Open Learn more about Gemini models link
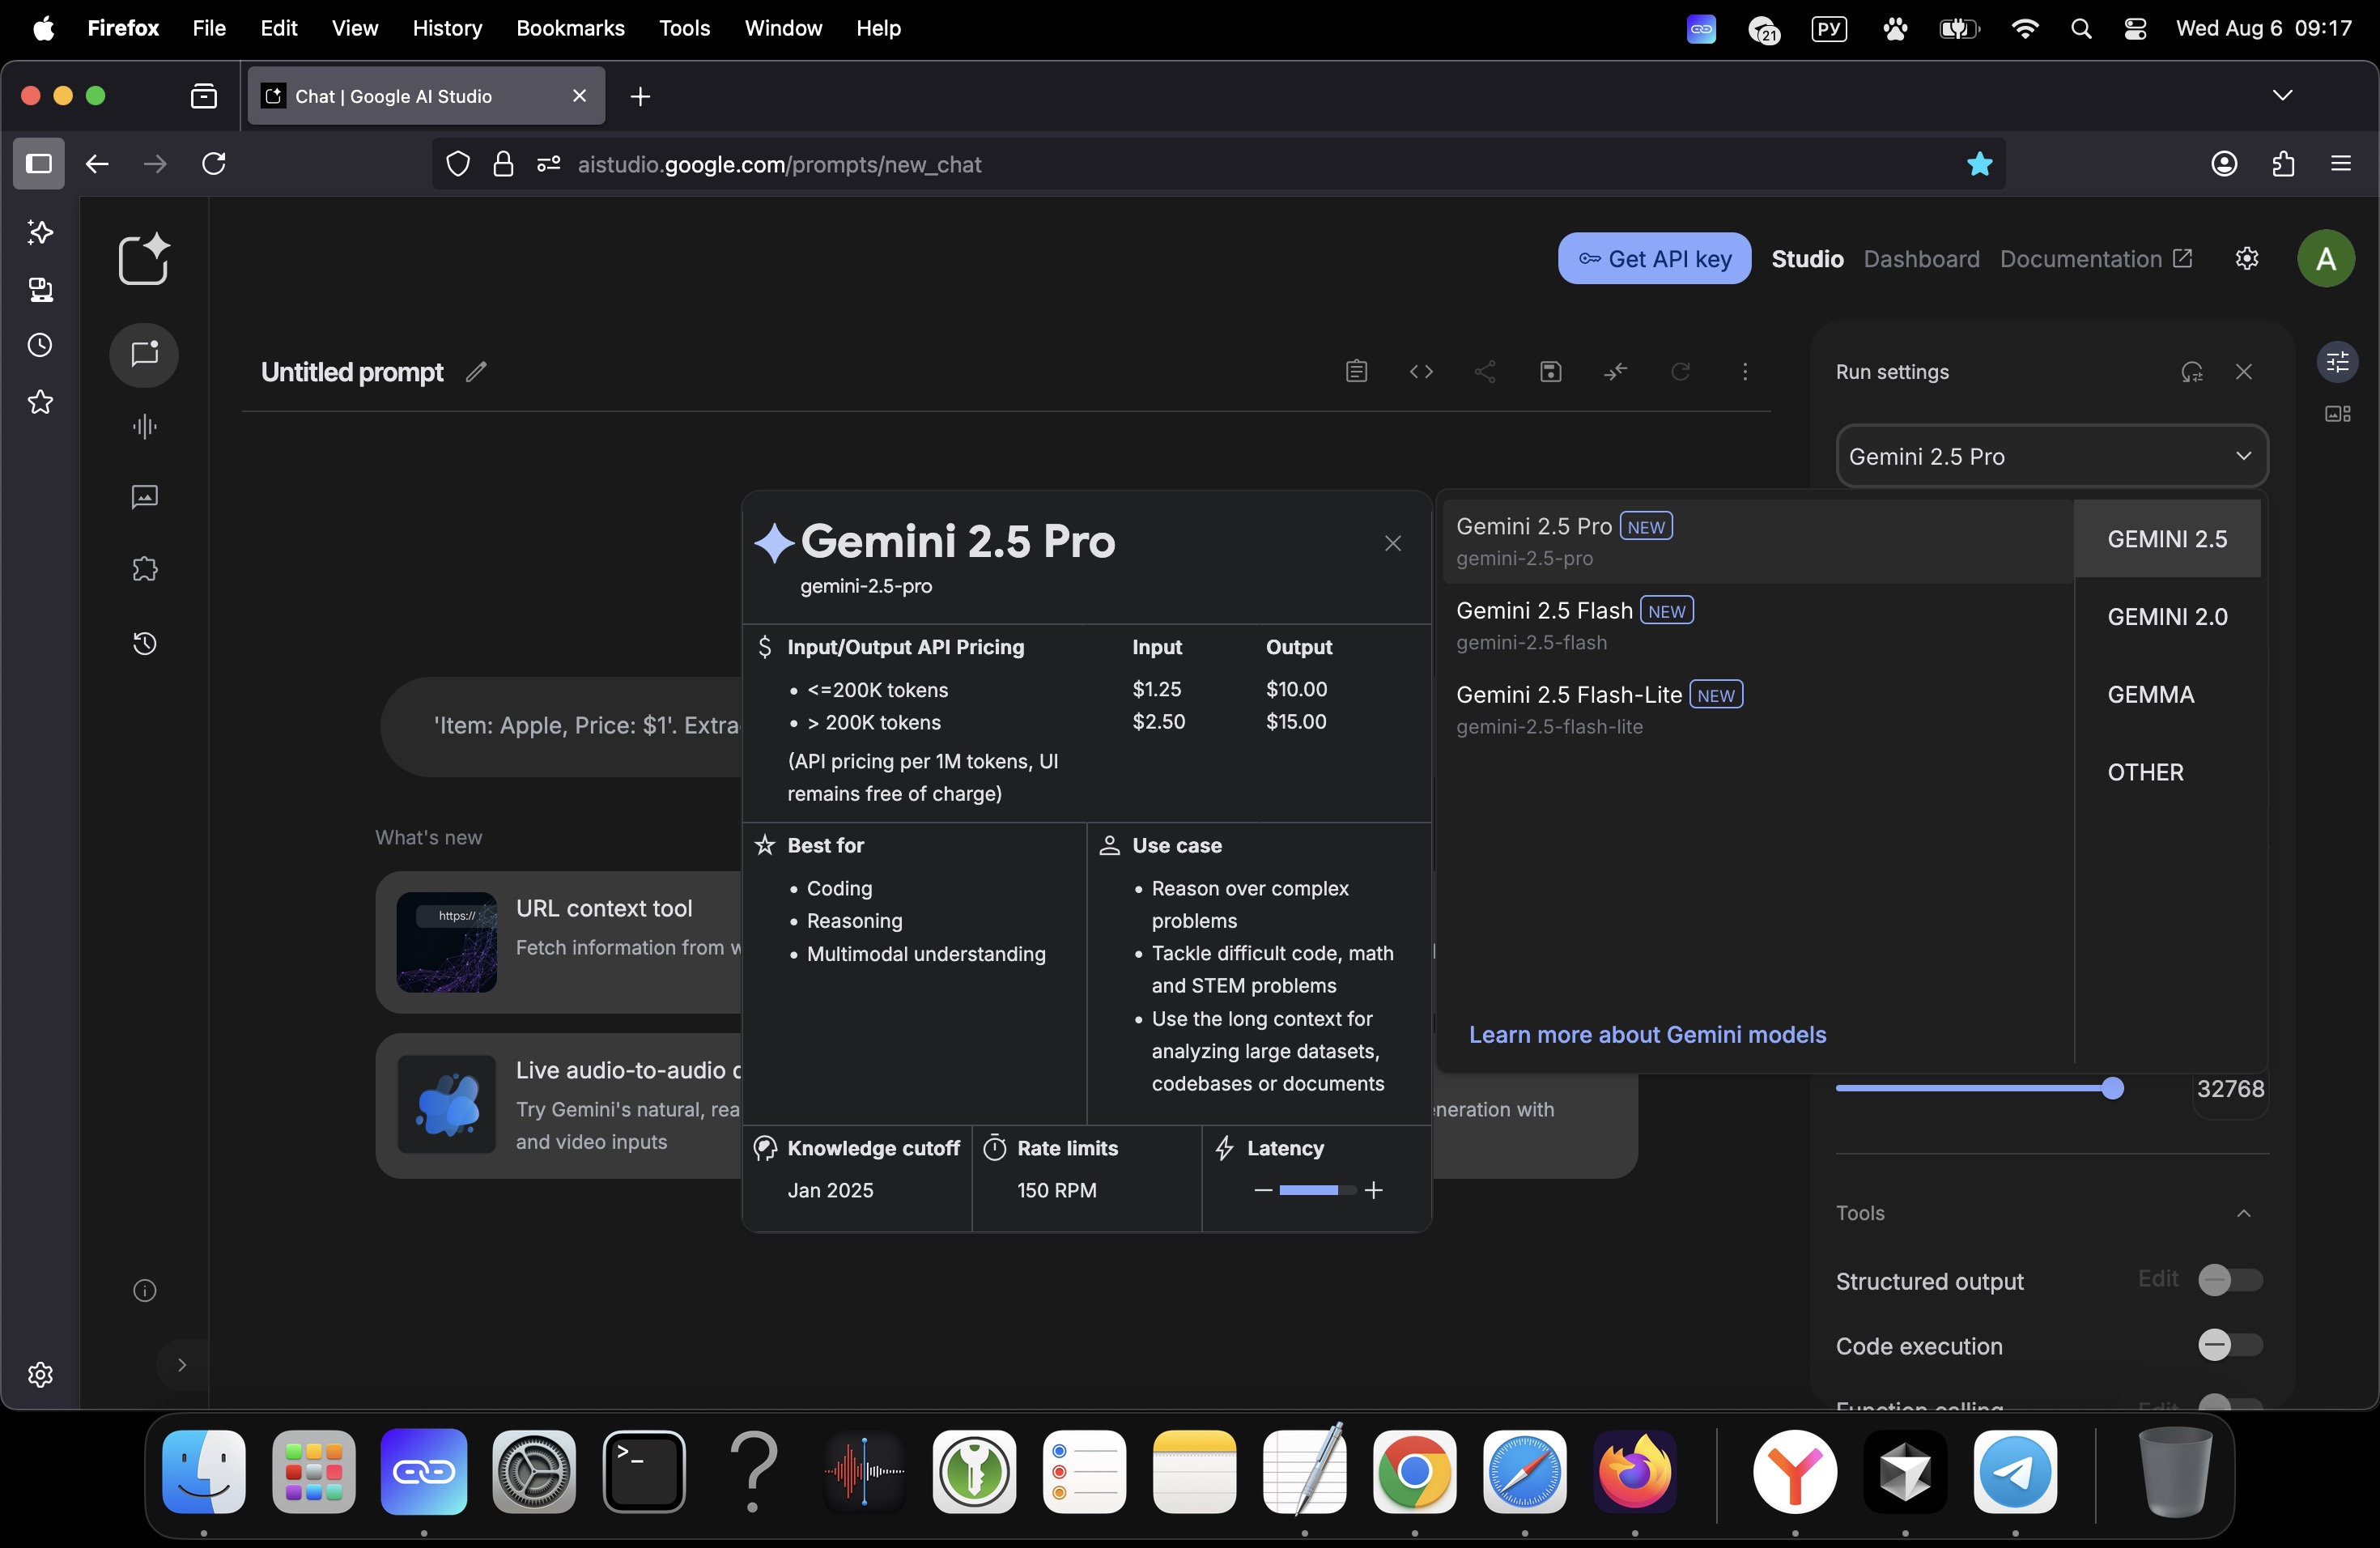The width and height of the screenshot is (2380, 1548). coord(1647,1035)
